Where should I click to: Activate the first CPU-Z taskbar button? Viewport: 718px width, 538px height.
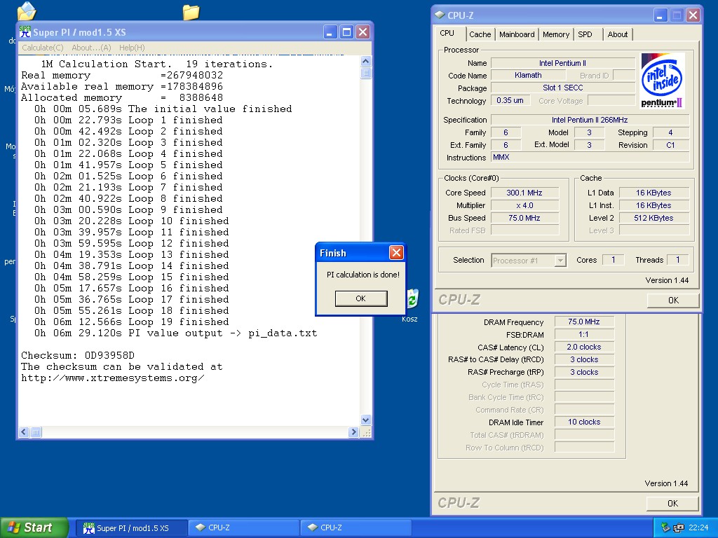click(x=243, y=528)
